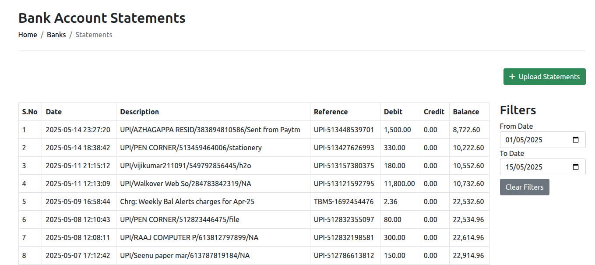Select the Walkover Web So description
The height and width of the screenshot is (265, 595).
[186, 184]
